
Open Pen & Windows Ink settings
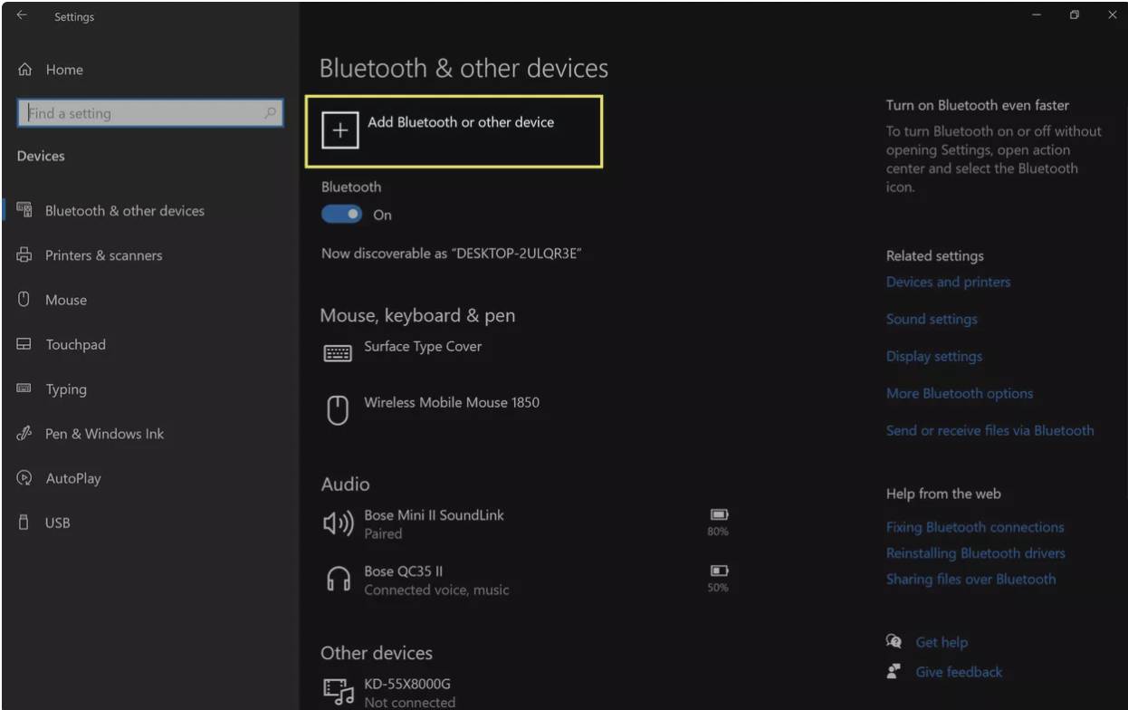[104, 434]
